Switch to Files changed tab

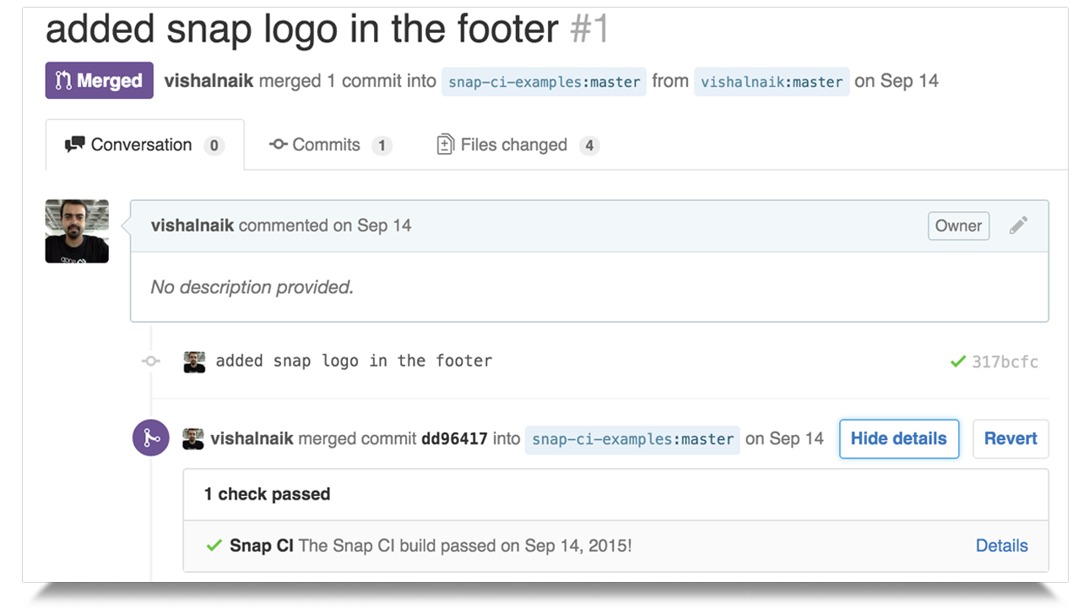coord(517,144)
